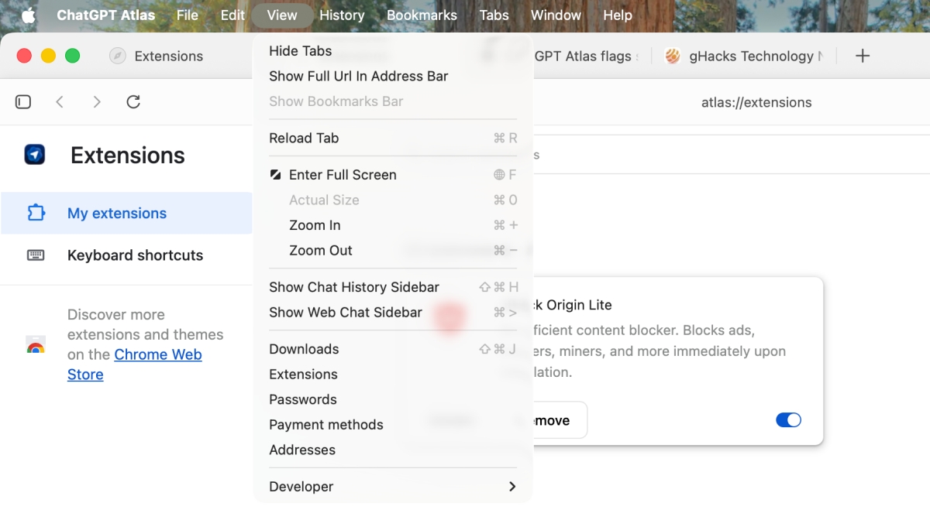
Task: Open the History menu
Action: click(x=342, y=15)
